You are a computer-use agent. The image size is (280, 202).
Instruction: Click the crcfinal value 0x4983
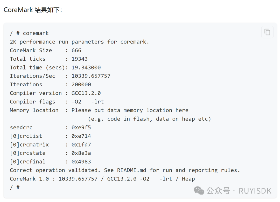(x=81, y=162)
